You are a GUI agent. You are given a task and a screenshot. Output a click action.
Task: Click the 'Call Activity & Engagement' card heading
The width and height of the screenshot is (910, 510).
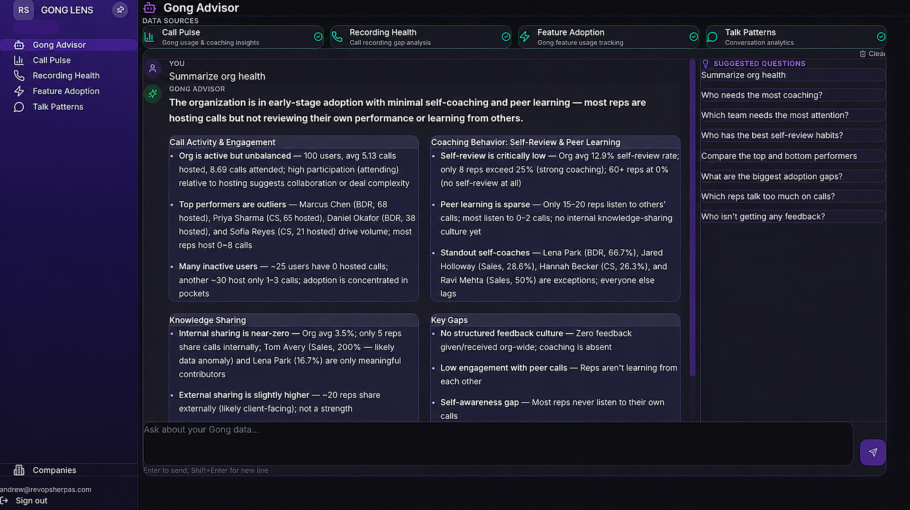(x=222, y=142)
